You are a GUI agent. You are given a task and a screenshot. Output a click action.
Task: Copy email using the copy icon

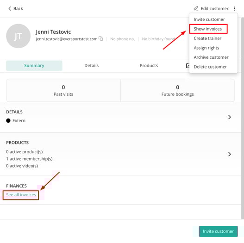101,38
